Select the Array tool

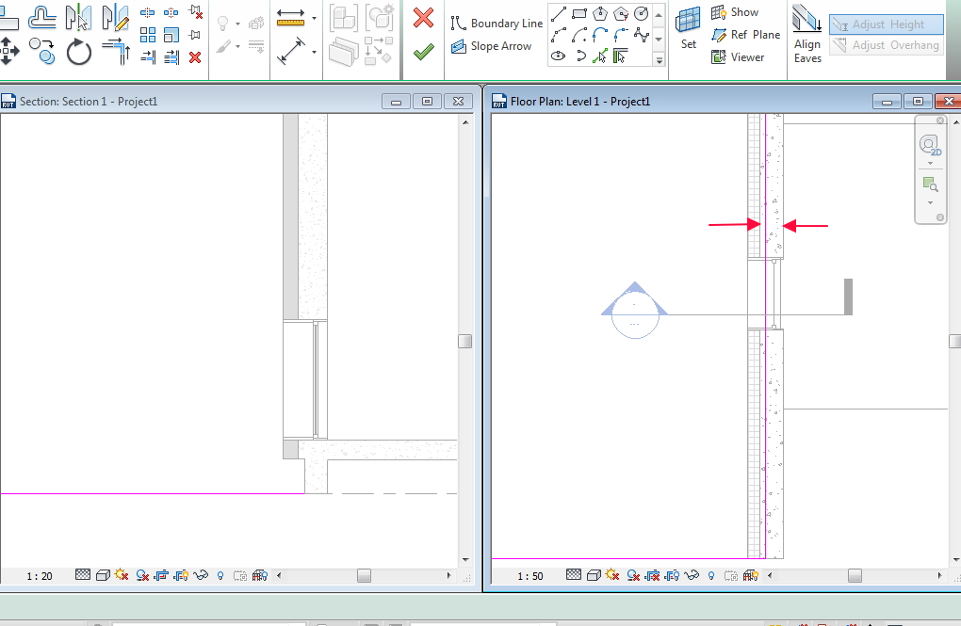click(x=148, y=34)
